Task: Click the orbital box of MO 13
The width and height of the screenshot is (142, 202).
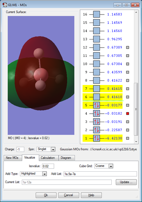Action: click(96, 39)
